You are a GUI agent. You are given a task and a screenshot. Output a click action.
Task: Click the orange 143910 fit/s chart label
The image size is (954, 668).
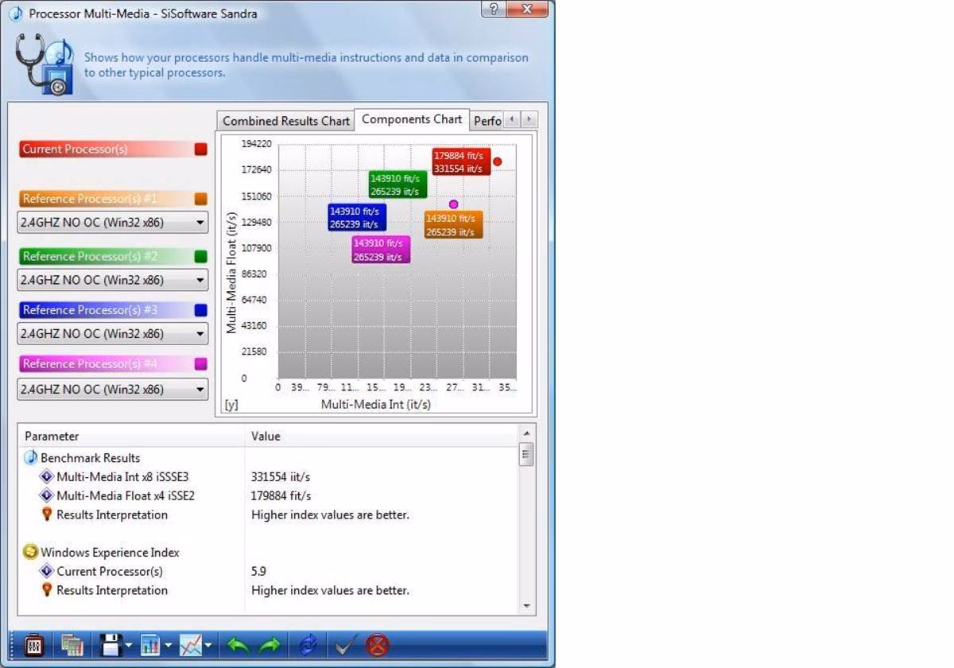tap(453, 225)
